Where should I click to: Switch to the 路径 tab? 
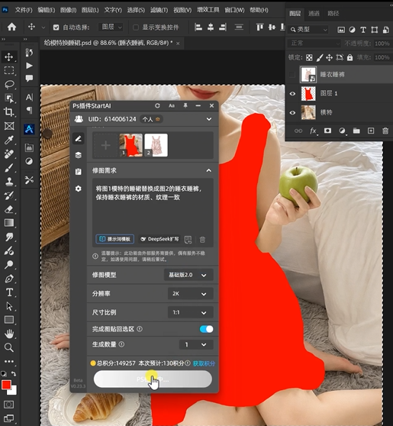point(333,13)
